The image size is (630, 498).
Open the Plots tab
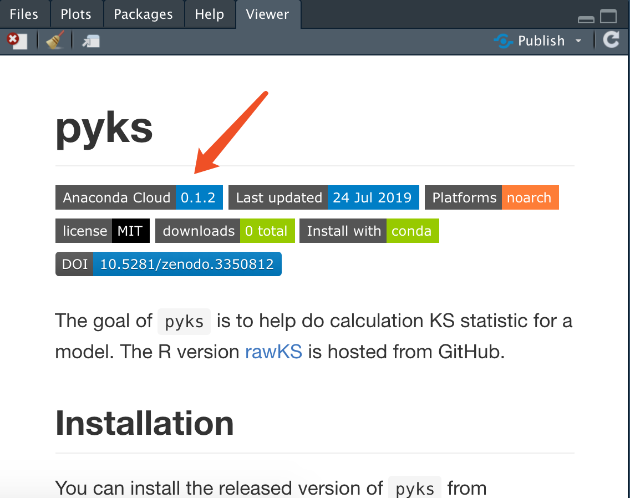point(76,14)
